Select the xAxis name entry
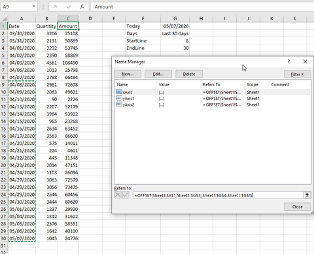The width and height of the screenshot is (314, 254). 212,92
